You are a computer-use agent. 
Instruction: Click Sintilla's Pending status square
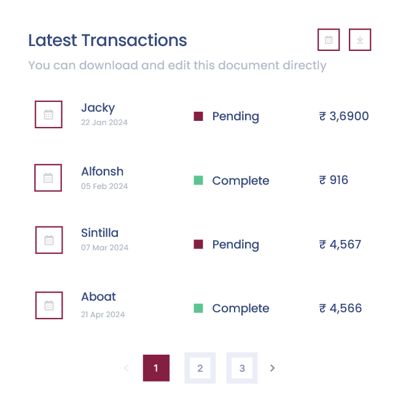[198, 244]
